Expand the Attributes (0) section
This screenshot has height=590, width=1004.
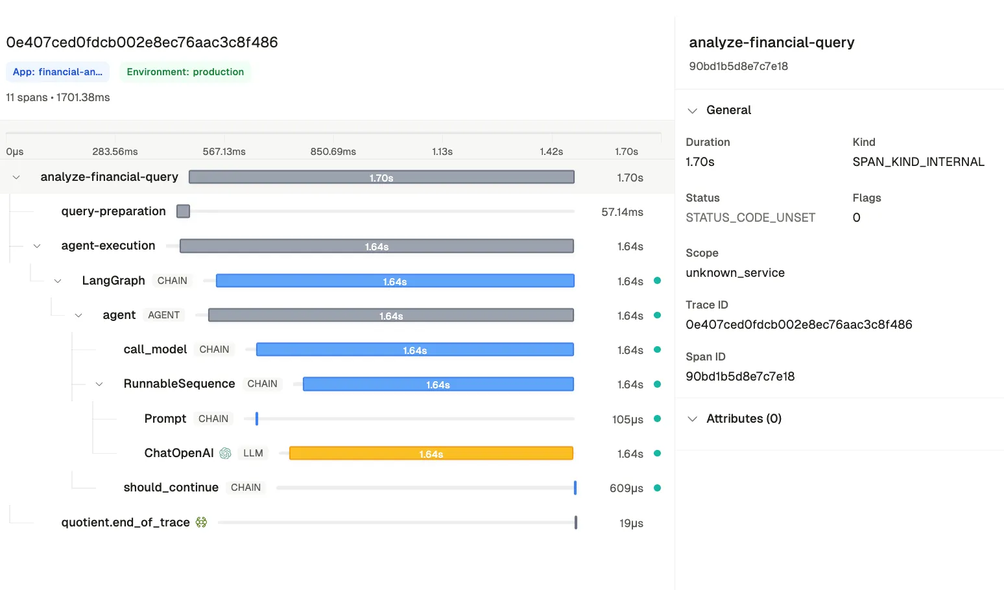pos(693,419)
